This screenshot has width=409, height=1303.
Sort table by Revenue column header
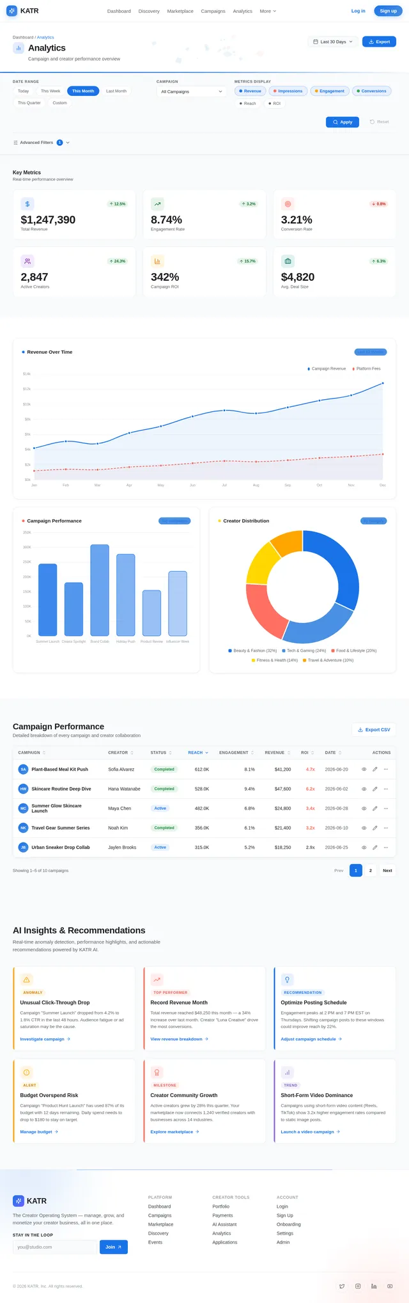tap(277, 753)
